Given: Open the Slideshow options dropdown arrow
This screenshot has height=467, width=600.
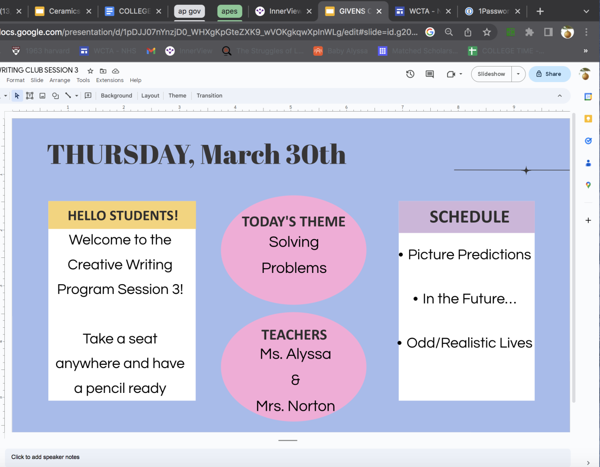Looking at the screenshot, I should pyautogui.click(x=518, y=74).
